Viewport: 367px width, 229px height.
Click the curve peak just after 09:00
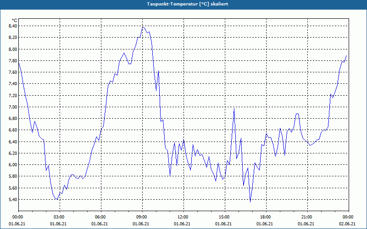click(x=143, y=27)
